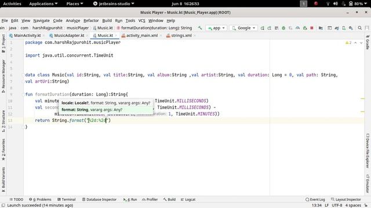Click the warnings indicator showing 2 in editor
Viewport: 371px width, 208px height.
348,43
